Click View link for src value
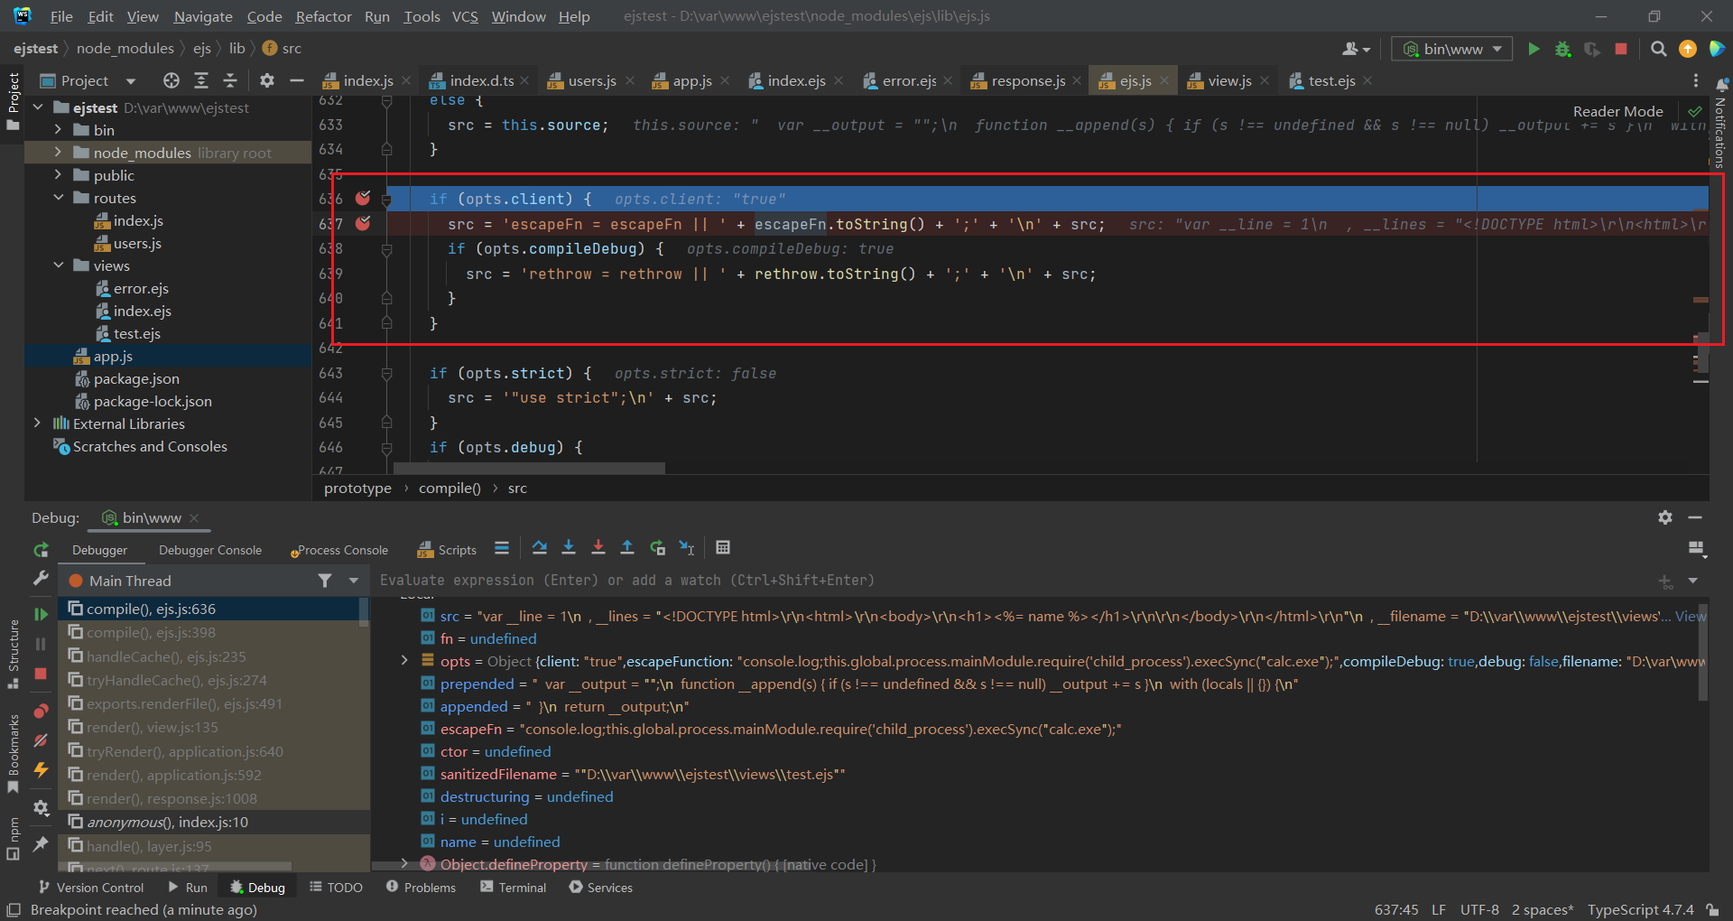The height and width of the screenshot is (921, 1733). click(x=1690, y=616)
